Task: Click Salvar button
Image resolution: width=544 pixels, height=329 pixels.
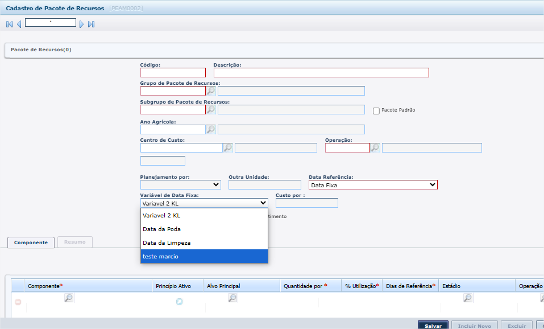Action: [433, 326]
